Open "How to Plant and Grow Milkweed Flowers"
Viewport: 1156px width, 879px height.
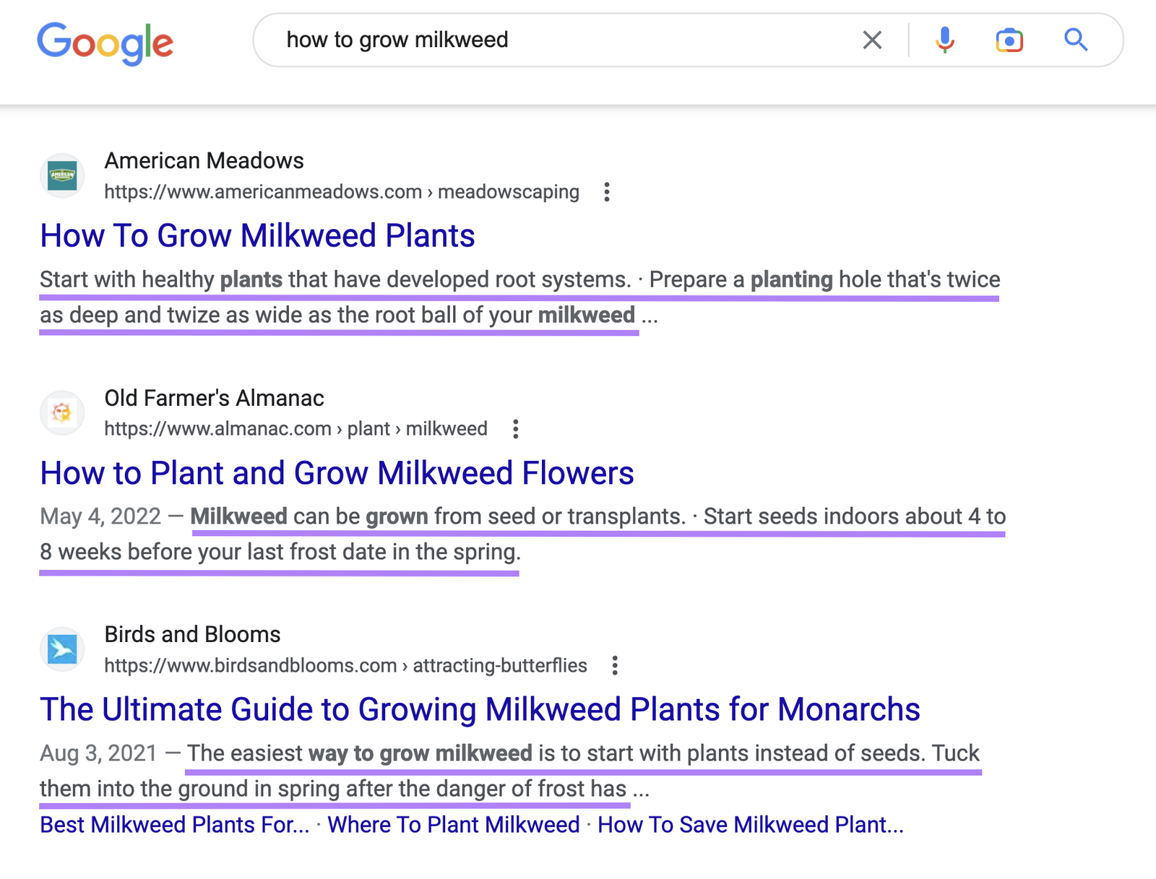337,473
